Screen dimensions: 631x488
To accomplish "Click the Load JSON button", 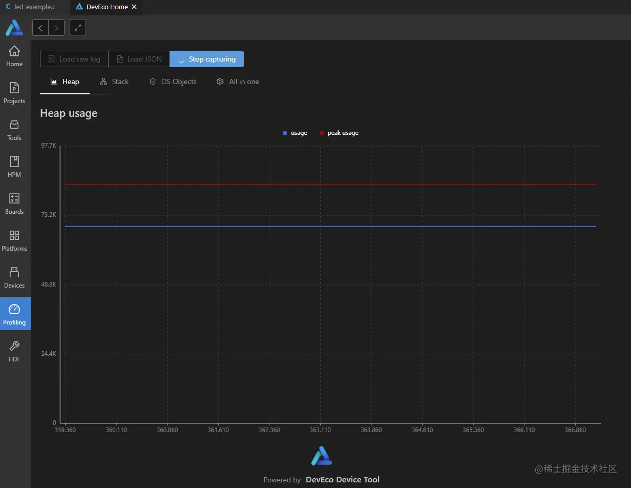I will (x=138, y=59).
